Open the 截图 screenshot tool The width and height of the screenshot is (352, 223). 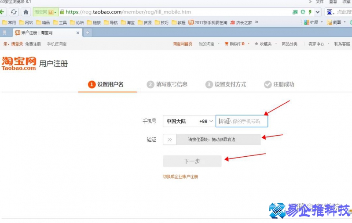(334, 22)
